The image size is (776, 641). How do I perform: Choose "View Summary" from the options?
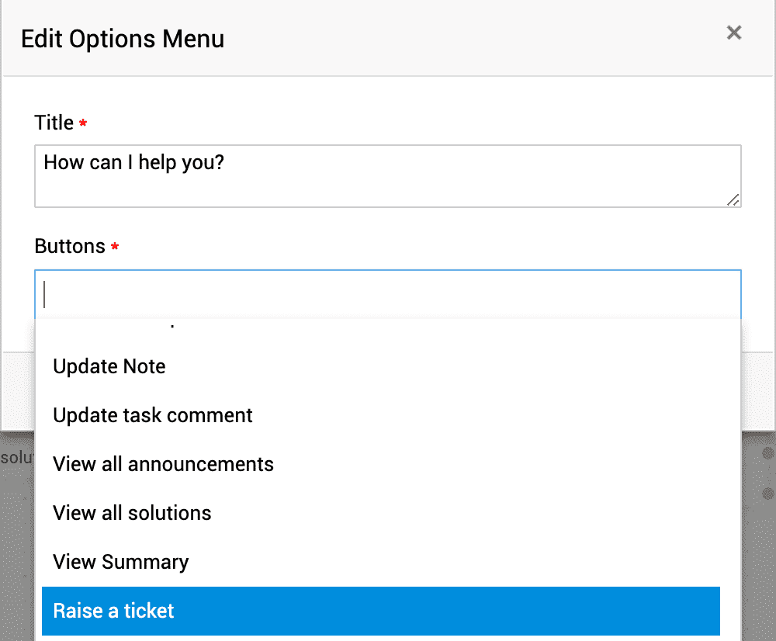pos(120,562)
